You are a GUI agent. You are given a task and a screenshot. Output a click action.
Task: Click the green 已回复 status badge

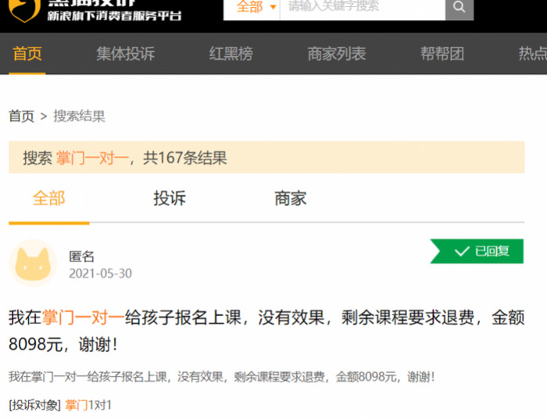(x=477, y=251)
